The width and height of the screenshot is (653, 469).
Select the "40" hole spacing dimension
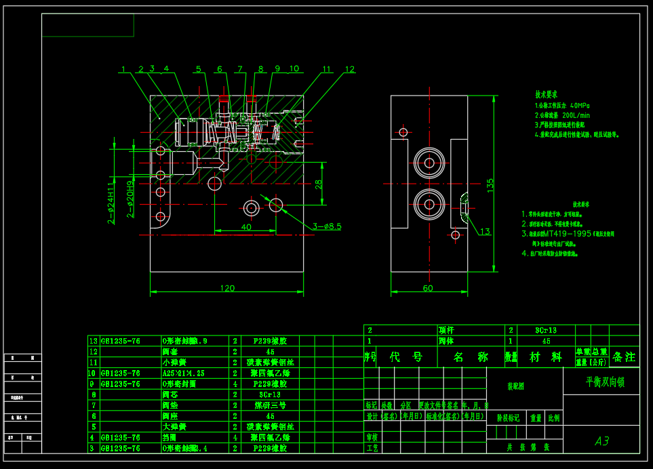pyautogui.click(x=246, y=227)
